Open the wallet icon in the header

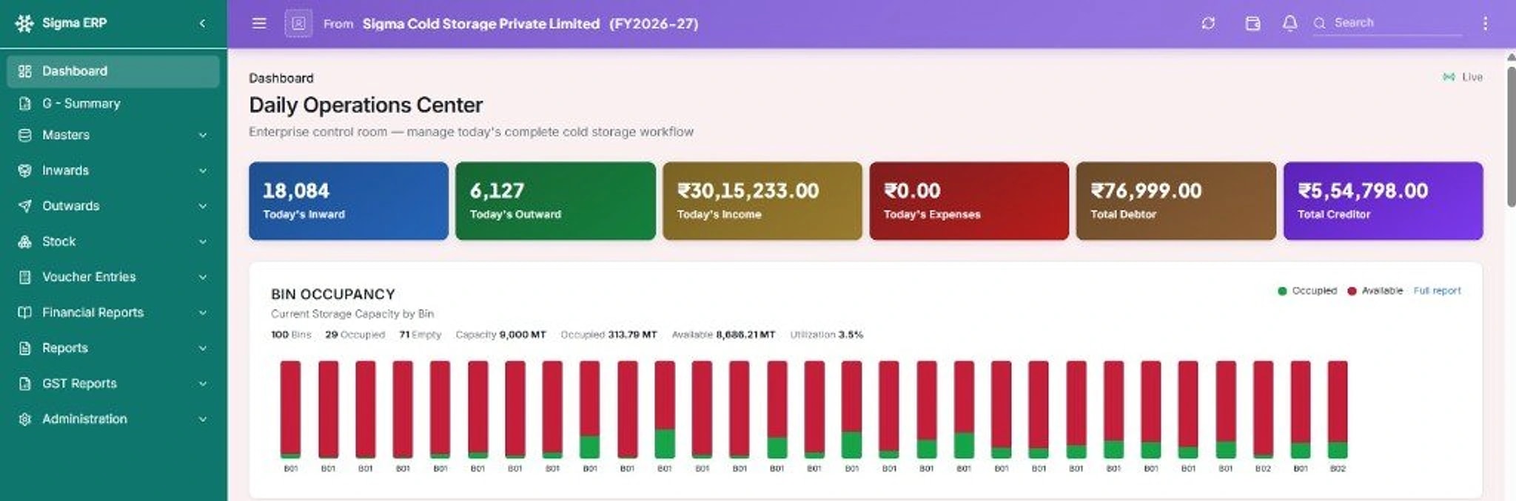1252,24
